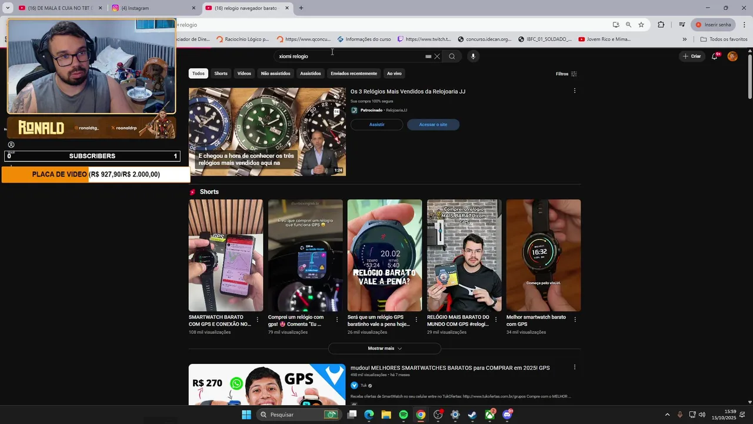Open options for RELÓGIO MAIS BARATO DO MUNDO short

click(496, 320)
